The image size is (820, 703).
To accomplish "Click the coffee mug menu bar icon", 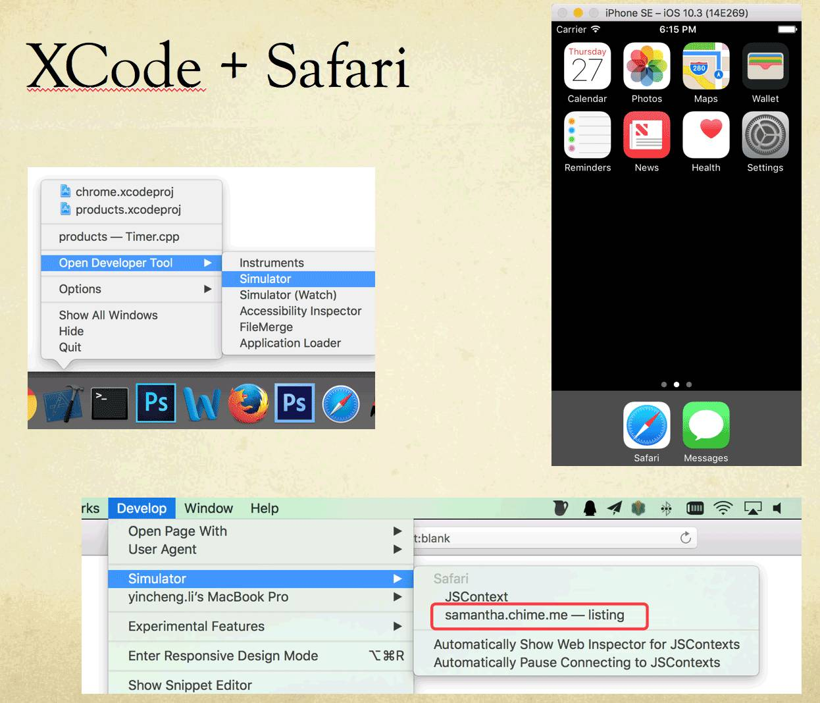I will pos(560,508).
